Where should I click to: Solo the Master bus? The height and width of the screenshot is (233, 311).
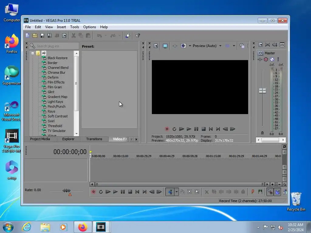(x=278, y=59)
